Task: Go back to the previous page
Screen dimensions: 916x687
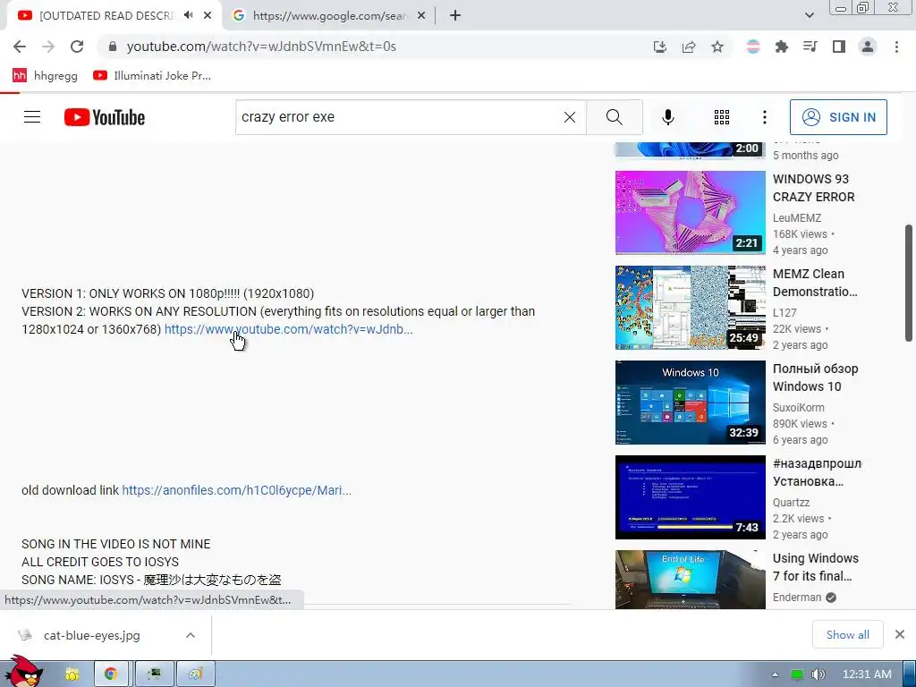Action: [20, 47]
